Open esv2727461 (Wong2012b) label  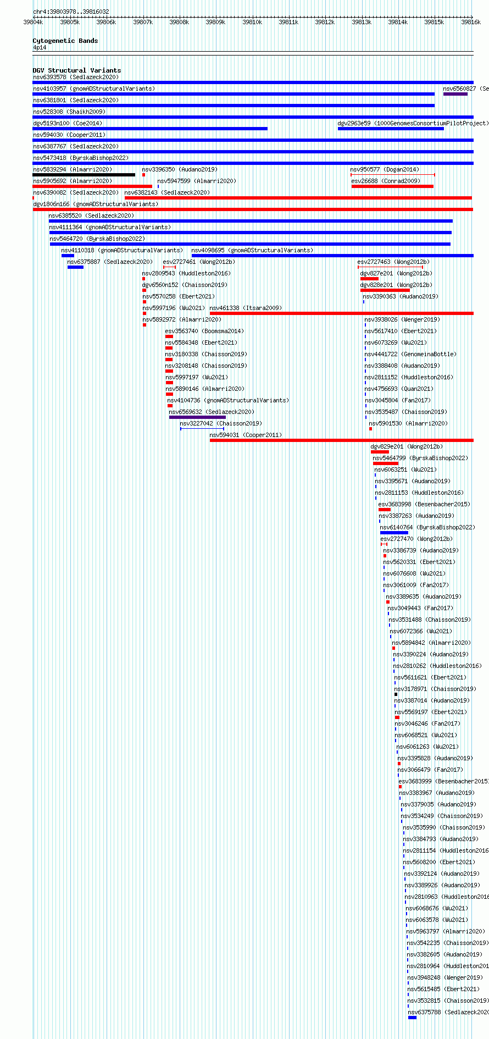coord(199,262)
